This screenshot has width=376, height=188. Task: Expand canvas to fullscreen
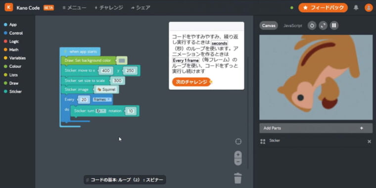(323, 26)
